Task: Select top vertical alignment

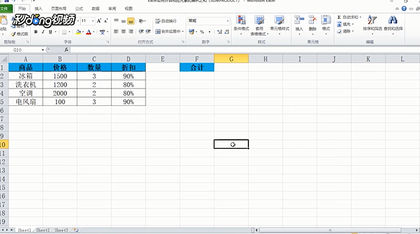Action: click(x=116, y=21)
